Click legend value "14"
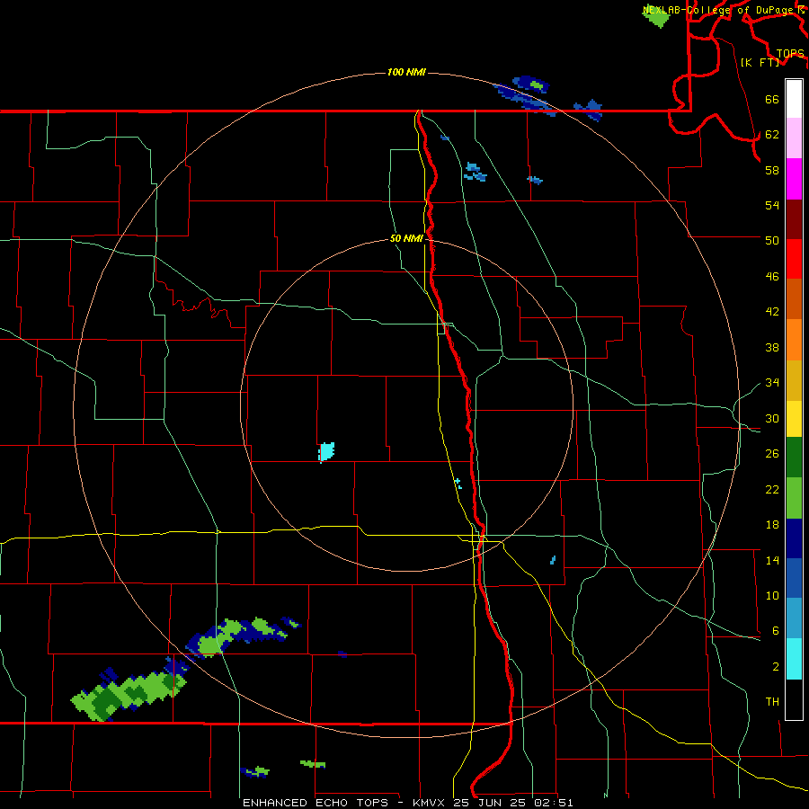The image size is (809, 809). (772, 560)
